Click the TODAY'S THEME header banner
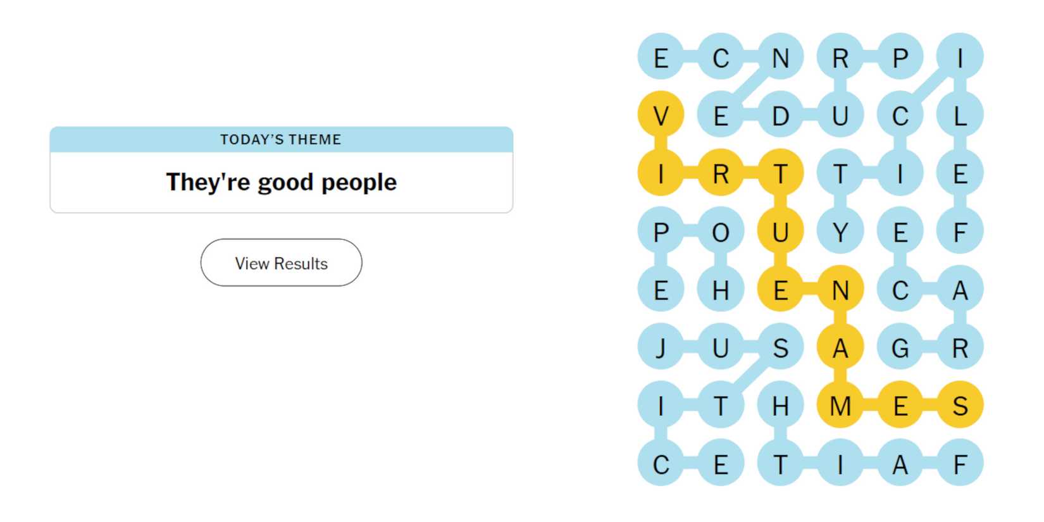Screen dimensions: 1044x522 (x=281, y=139)
